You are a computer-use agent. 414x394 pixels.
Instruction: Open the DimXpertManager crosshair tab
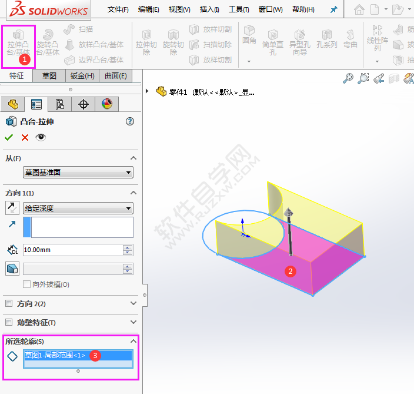(x=83, y=104)
